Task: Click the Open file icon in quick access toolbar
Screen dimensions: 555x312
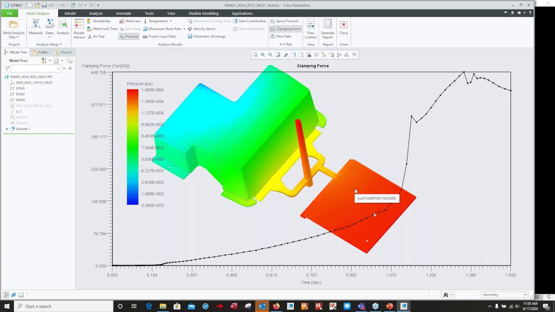Action: (x=37, y=5)
